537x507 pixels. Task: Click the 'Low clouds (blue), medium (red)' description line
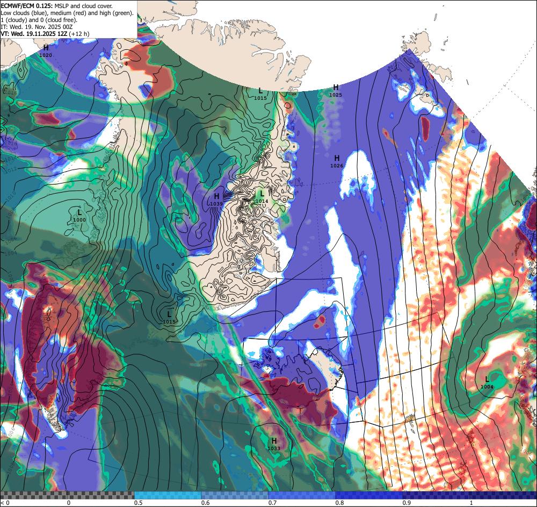click(67, 13)
